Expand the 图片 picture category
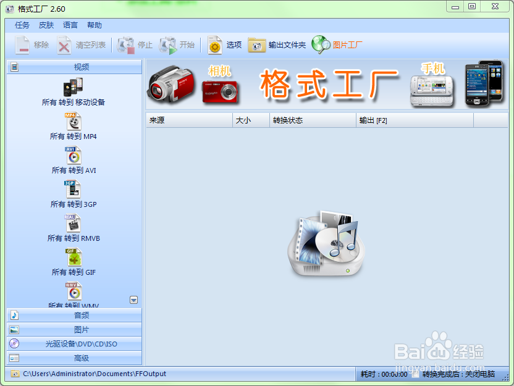 (74, 330)
